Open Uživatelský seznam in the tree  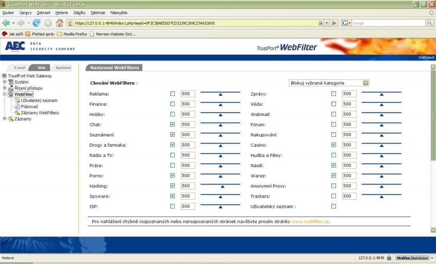pyautogui.click(x=39, y=100)
